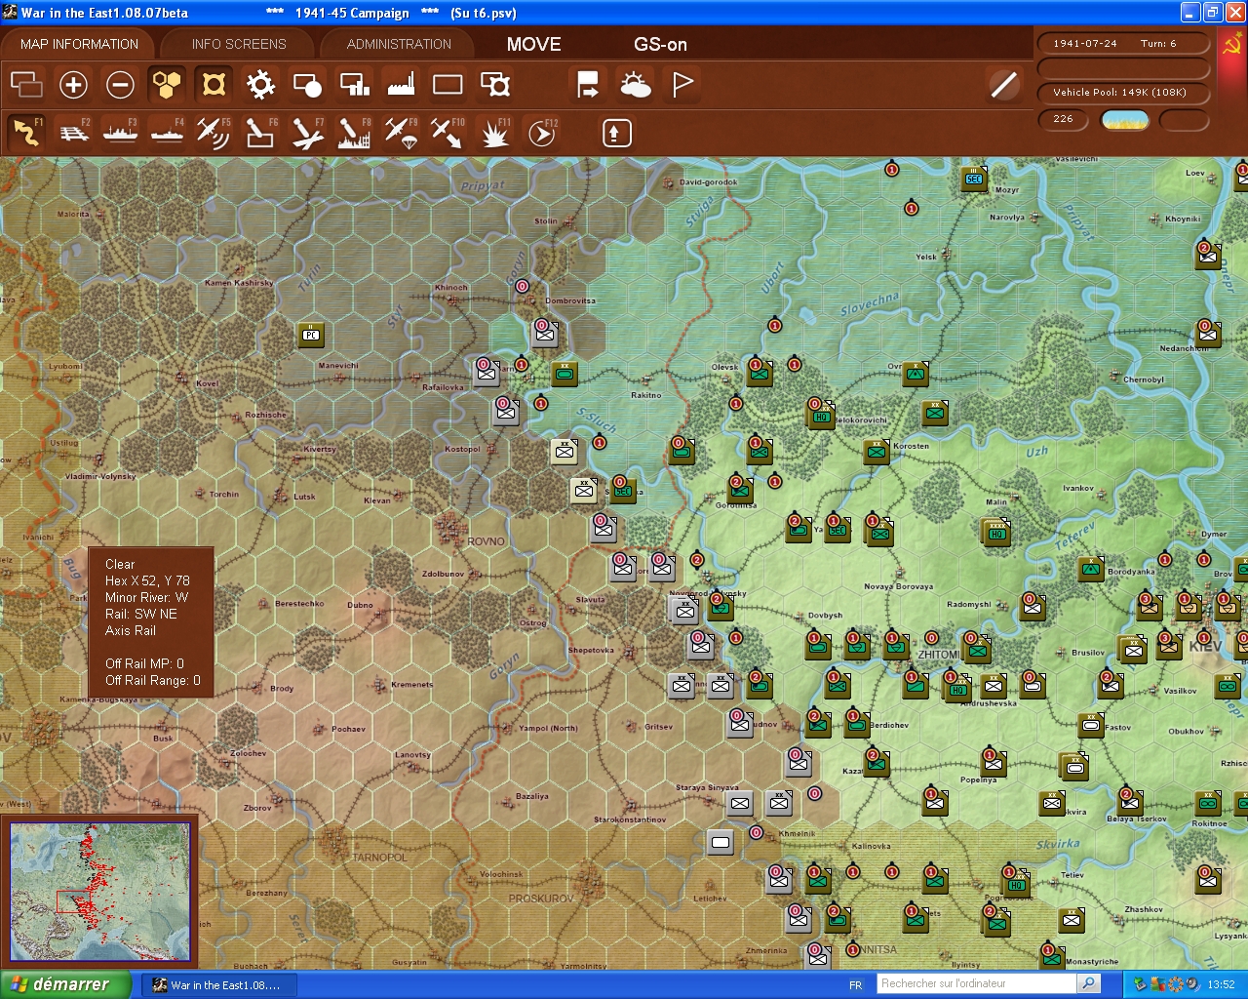This screenshot has width=1248, height=999.
Task: Click the MOVE mode label
Action: tap(533, 44)
